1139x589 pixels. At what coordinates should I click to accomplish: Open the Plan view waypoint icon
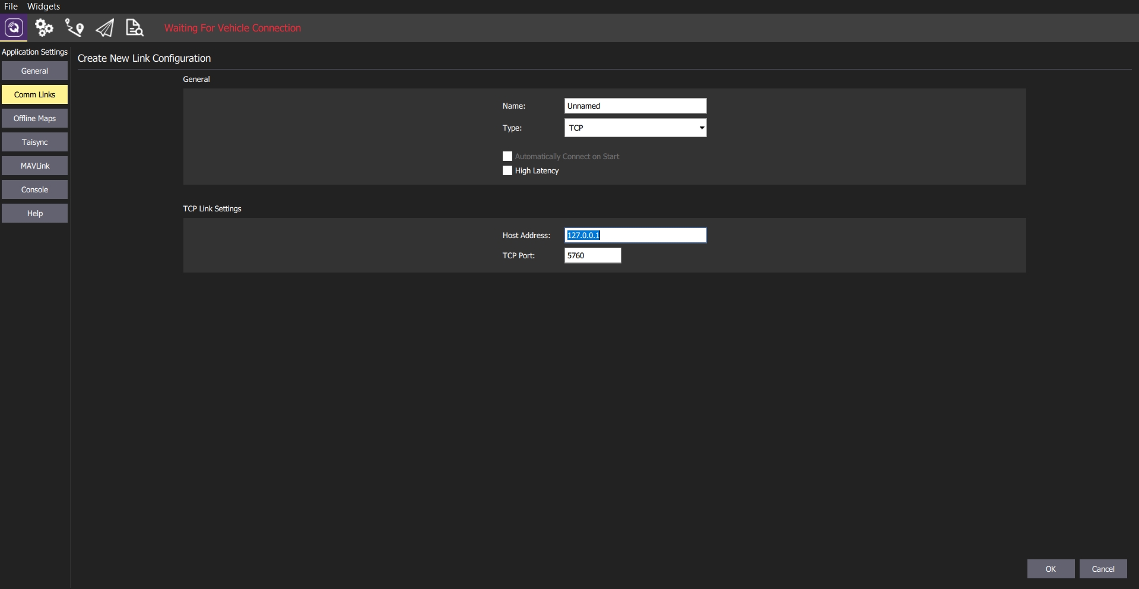click(x=74, y=28)
